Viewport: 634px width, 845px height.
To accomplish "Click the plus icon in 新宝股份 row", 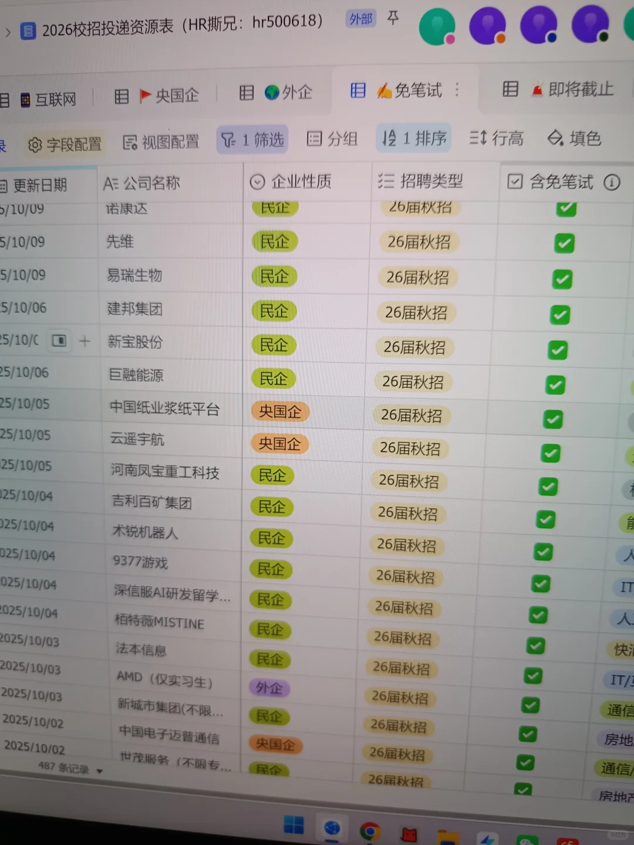I will click(x=85, y=341).
